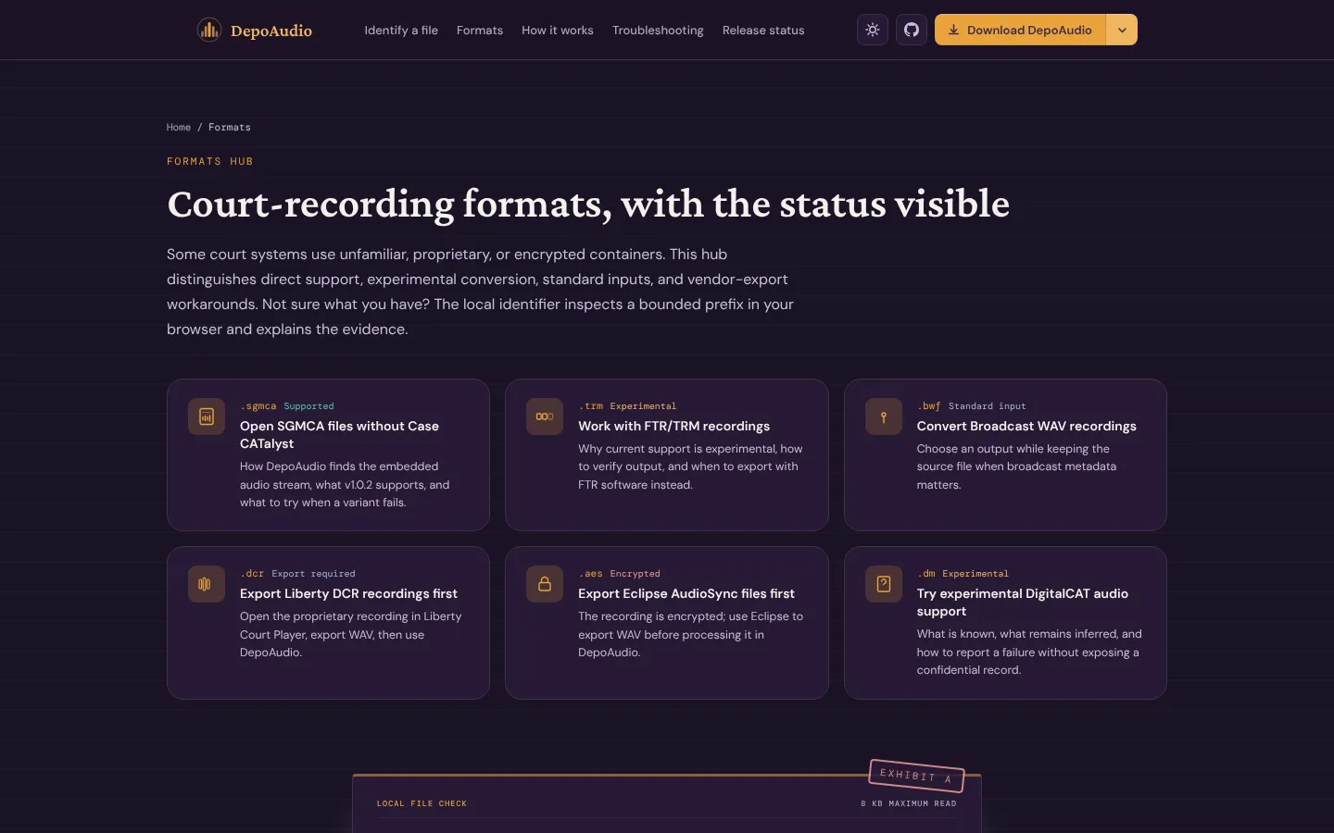This screenshot has width=1334, height=833.
Task: Toggle the light/dark theme sun button
Action: click(873, 30)
